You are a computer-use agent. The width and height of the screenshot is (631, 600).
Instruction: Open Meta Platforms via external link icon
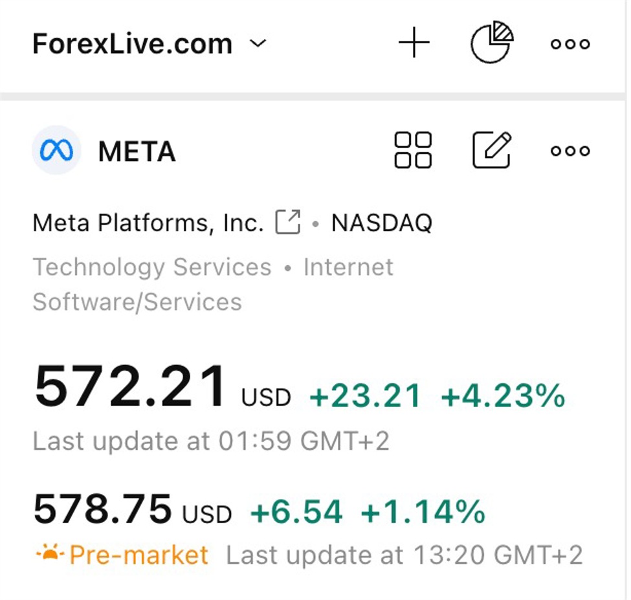(289, 221)
